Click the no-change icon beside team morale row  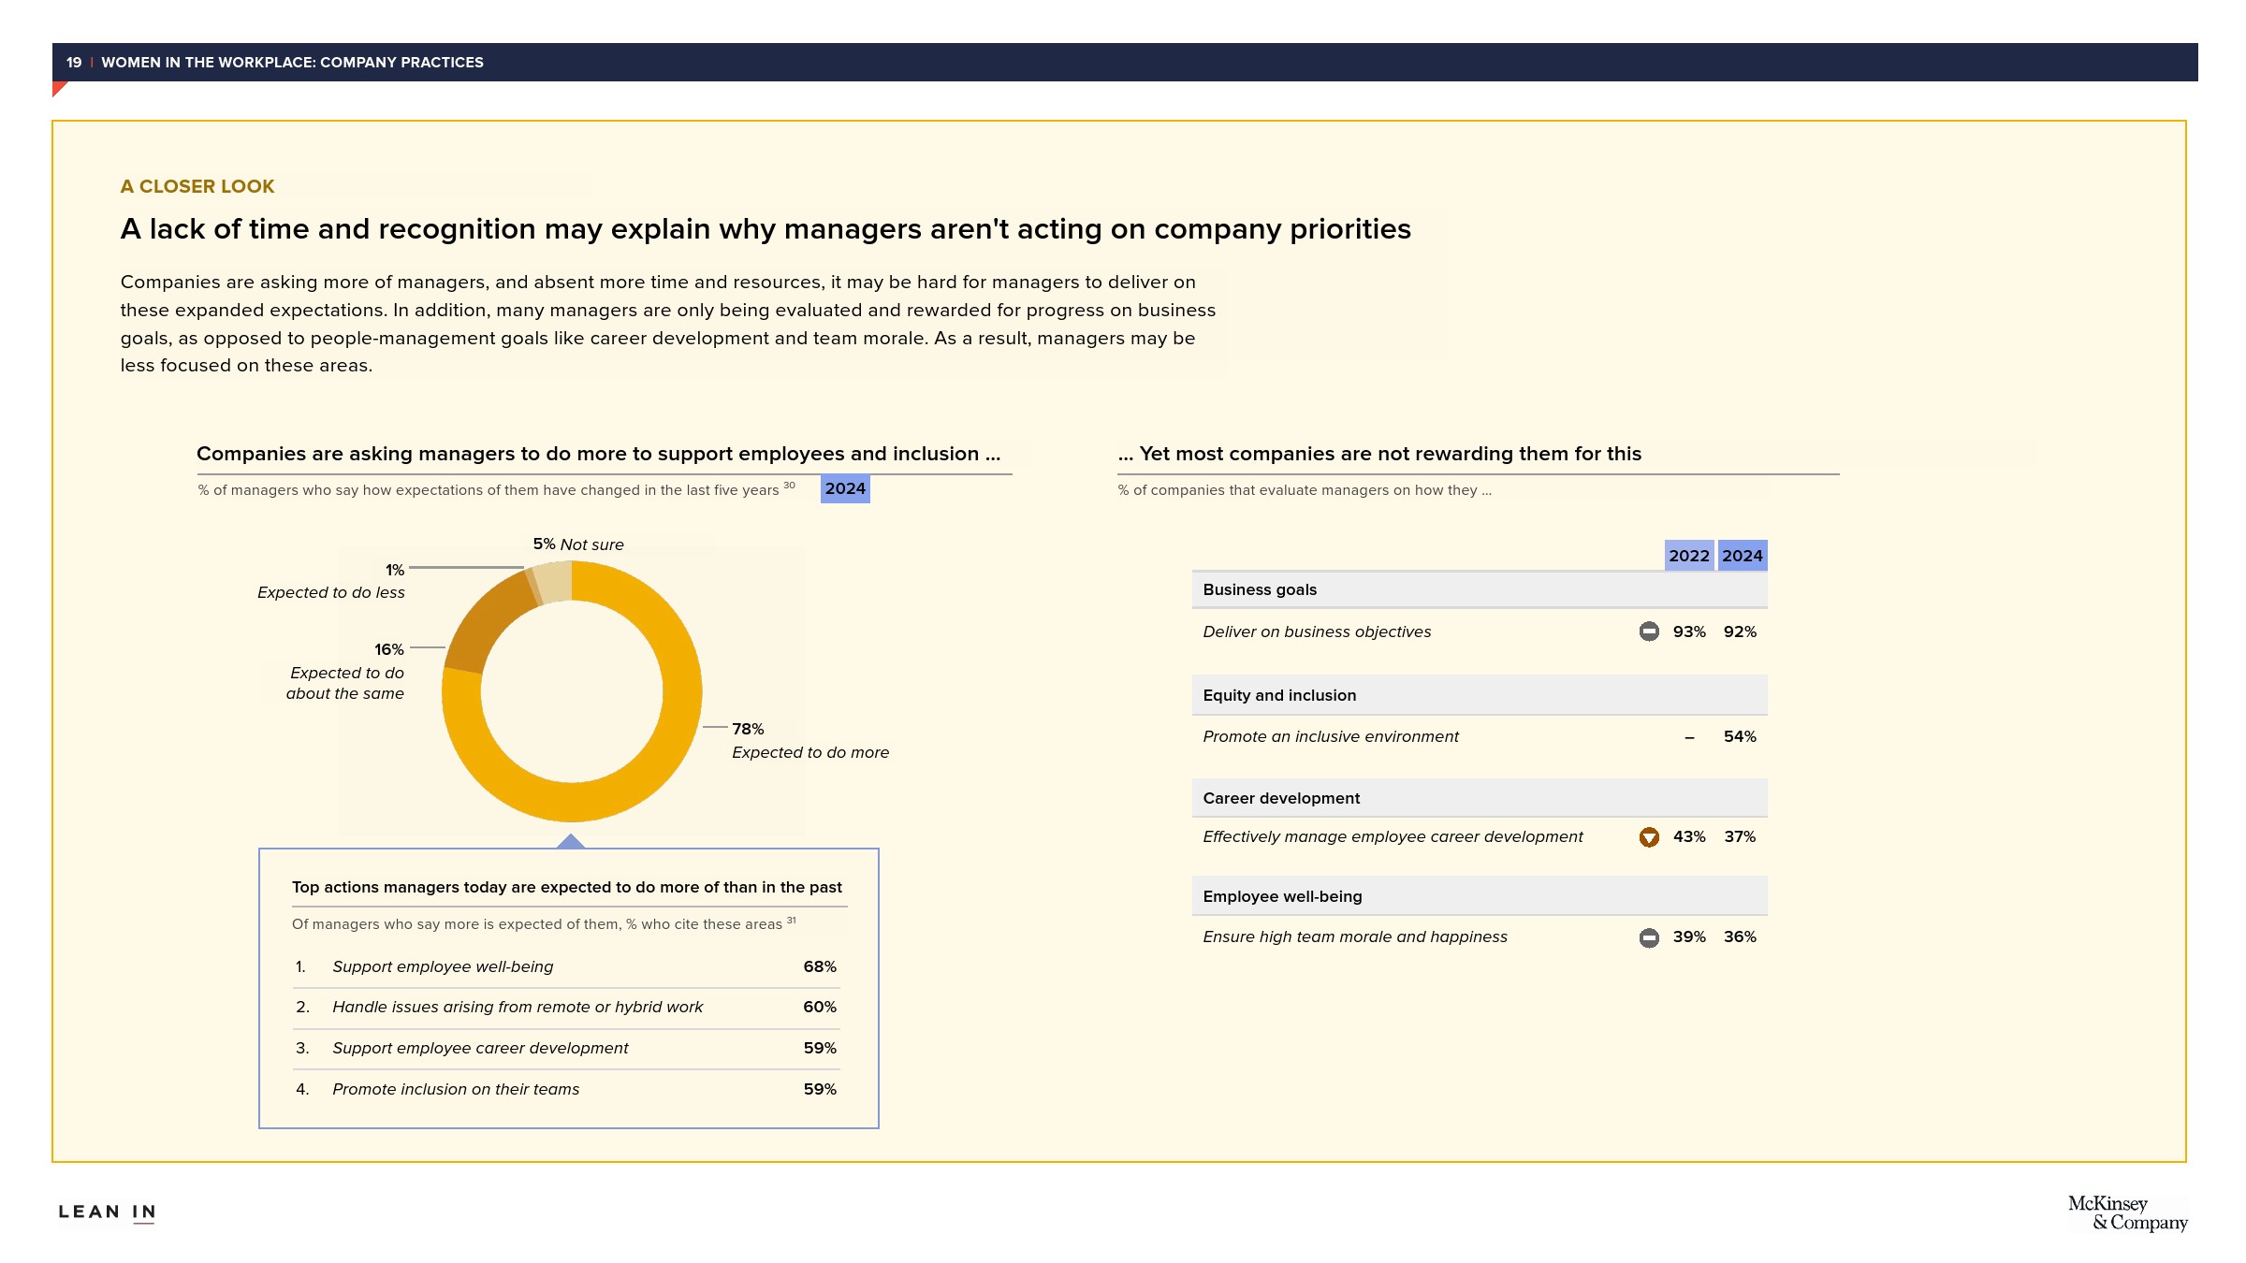[x=1649, y=937]
